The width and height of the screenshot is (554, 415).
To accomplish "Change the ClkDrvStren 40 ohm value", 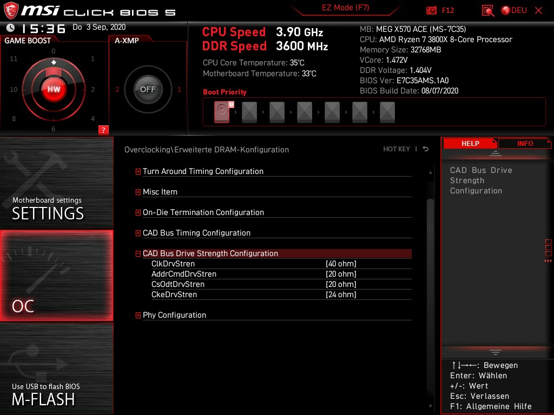I will tap(341, 264).
